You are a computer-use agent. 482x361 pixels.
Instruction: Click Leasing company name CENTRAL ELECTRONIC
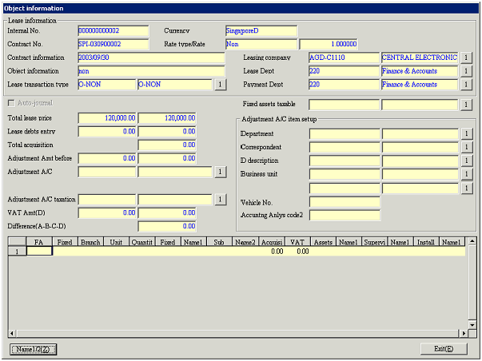point(420,58)
